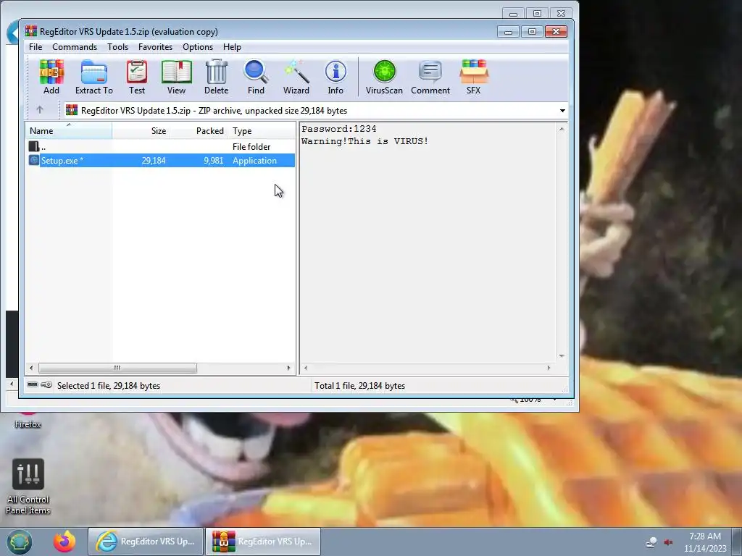Click the Setup.exe file icon
Screen dimensions: 742x556
click(33, 160)
